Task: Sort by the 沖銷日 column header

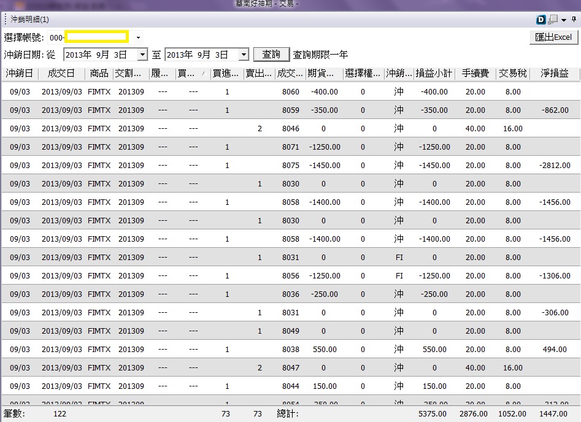Action: click(20, 74)
